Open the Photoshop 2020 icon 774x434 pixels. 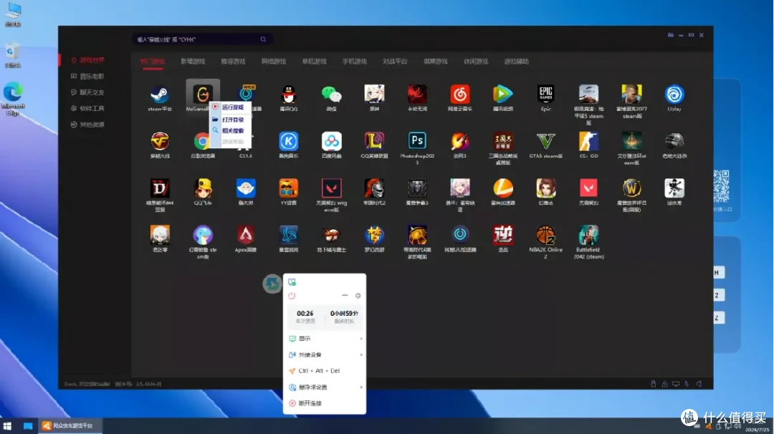click(x=417, y=142)
